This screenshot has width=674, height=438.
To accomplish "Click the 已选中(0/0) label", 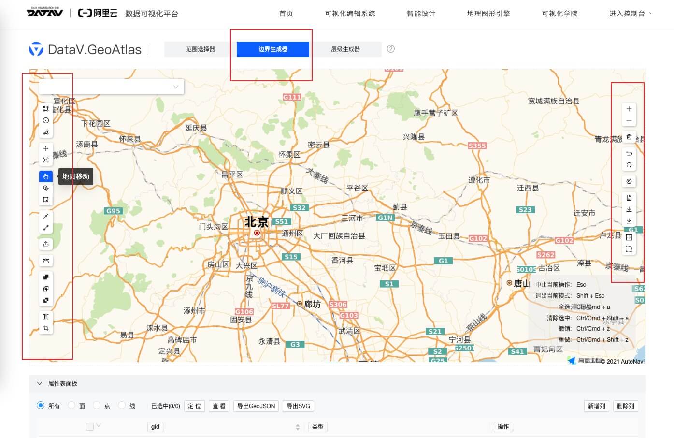I will (166, 406).
